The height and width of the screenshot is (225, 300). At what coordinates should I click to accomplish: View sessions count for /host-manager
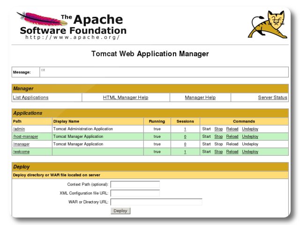click(185, 136)
